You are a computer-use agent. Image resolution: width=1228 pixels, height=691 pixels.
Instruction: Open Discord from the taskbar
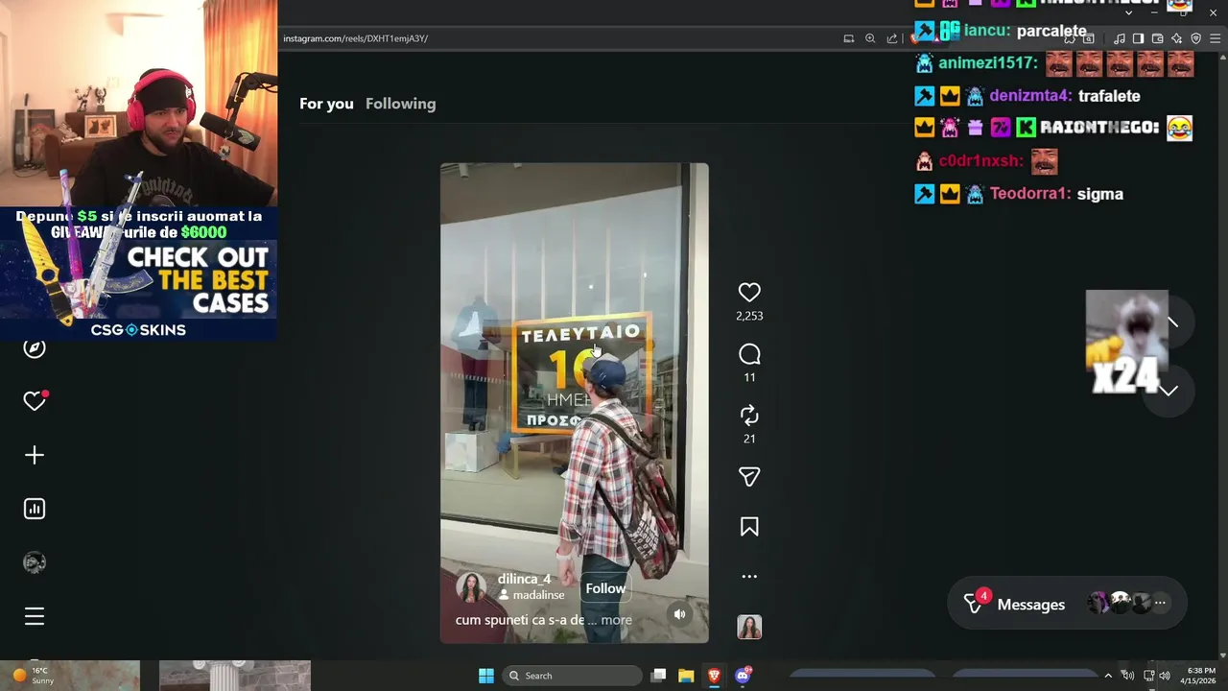click(x=742, y=676)
